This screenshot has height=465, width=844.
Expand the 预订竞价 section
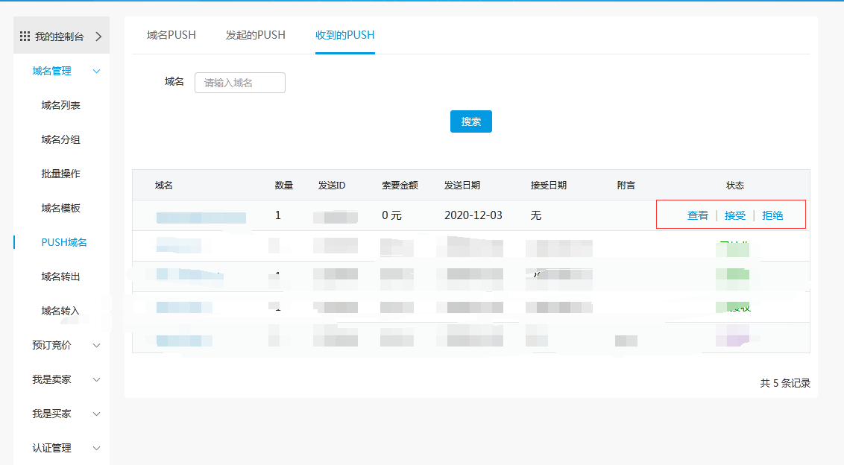[96, 346]
